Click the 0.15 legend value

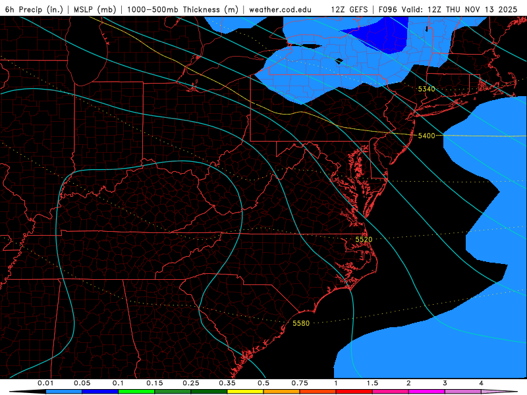155,383
